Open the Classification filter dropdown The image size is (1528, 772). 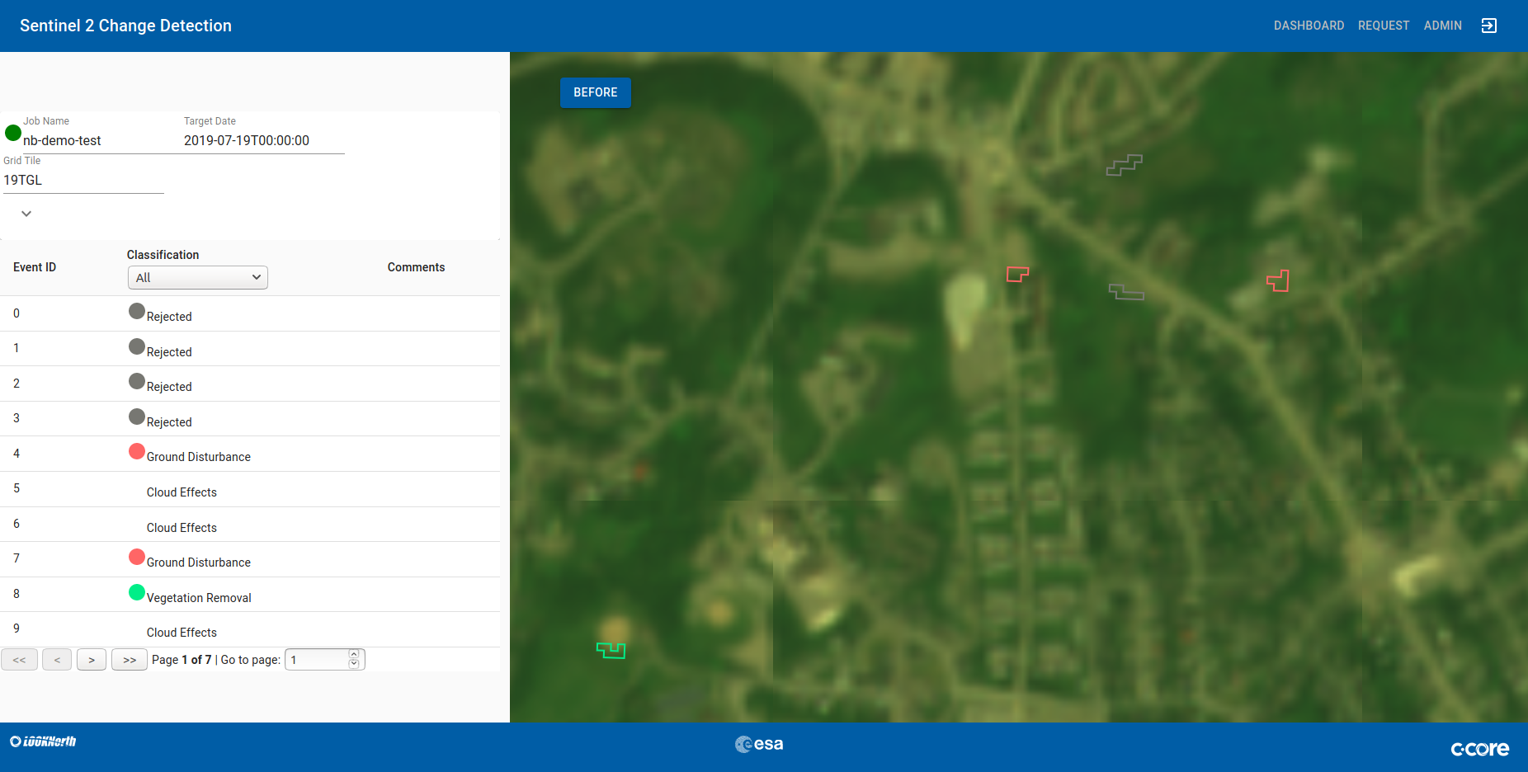pyautogui.click(x=198, y=278)
